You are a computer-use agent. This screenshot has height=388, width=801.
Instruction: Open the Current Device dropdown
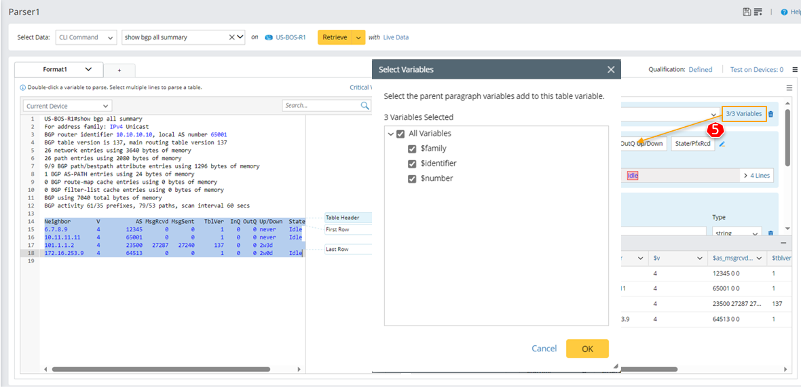(x=67, y=106)
